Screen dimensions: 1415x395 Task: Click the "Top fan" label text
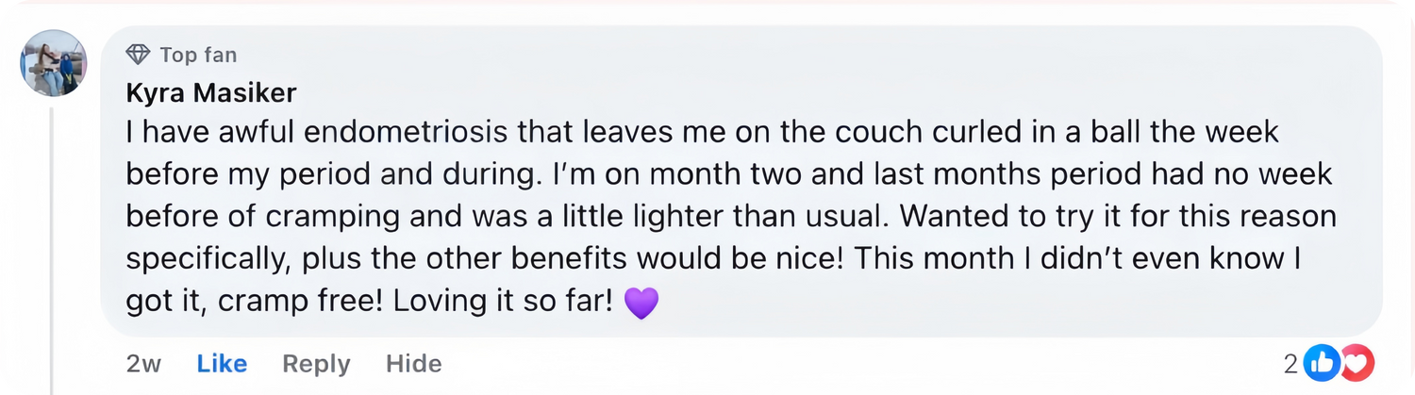tap(198, 56)
